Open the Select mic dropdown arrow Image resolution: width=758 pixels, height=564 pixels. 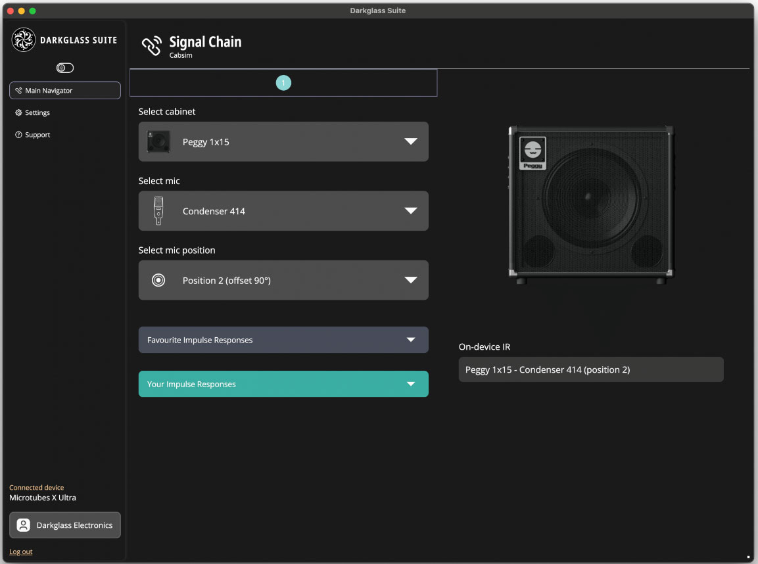pos(410,211)
